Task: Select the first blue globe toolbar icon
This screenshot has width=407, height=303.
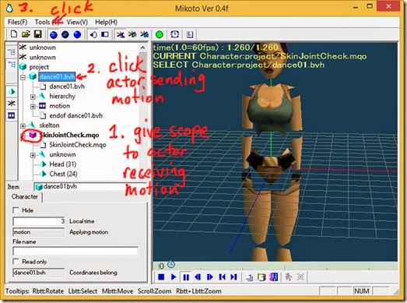Action: click(x=54, y=34)
